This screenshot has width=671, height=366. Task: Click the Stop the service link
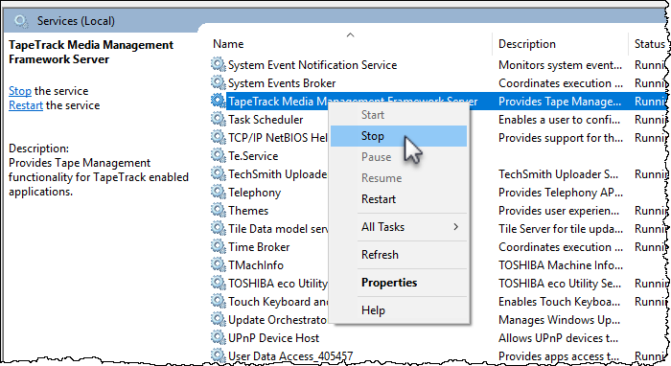pyautogui.click(x=20, y=91)
